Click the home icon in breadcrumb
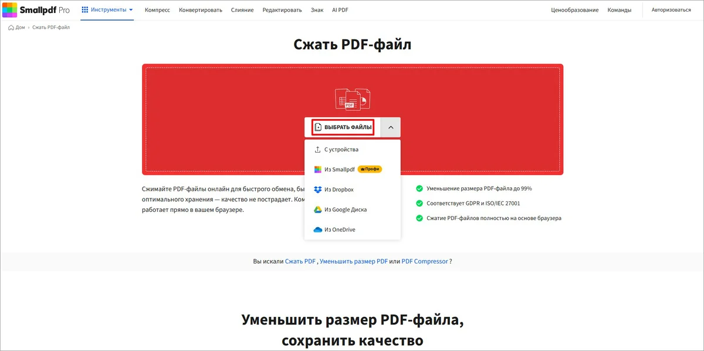 click(12, 28)
